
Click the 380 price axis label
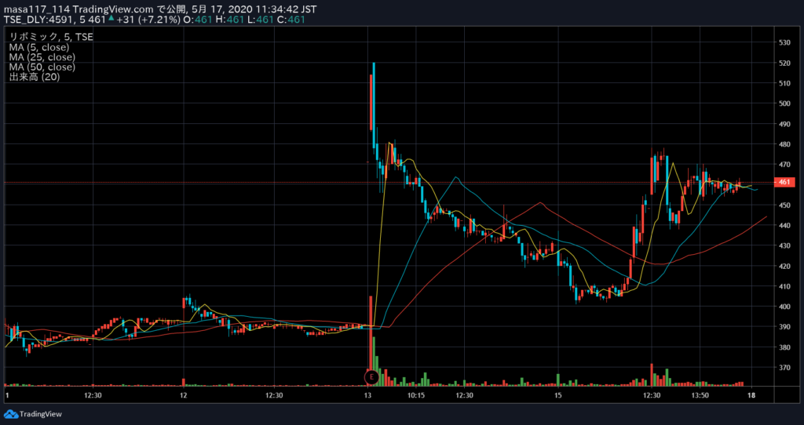tap(784, 347)
